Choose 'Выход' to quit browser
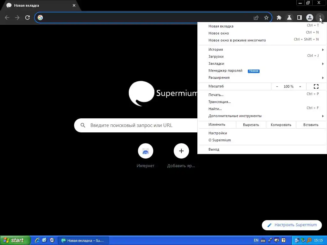This screenshot has width=327, height=245. point(262,149)
